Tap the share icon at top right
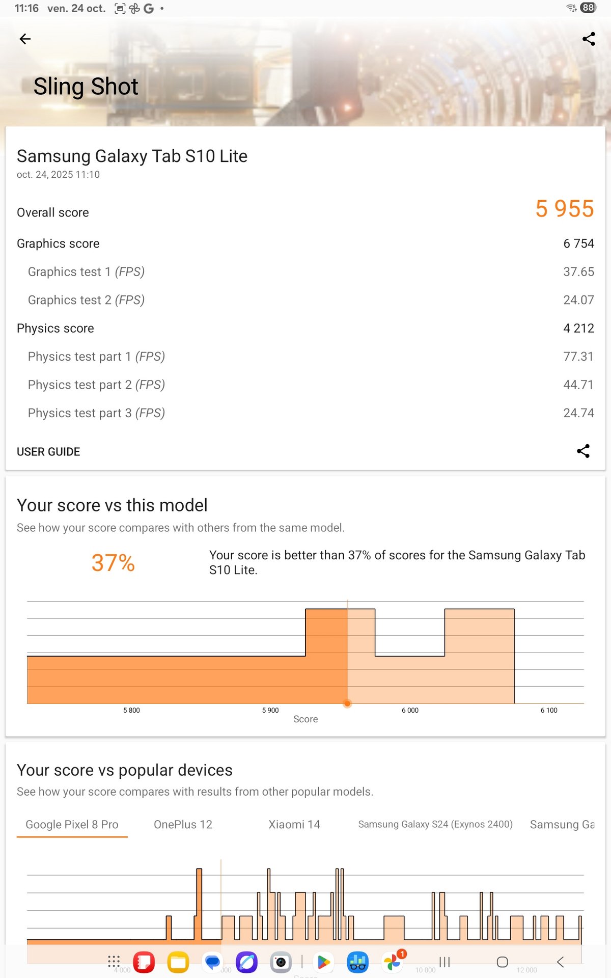Image resolution: width=611 pixels, height=978 pixels. (x=589, y=39)
